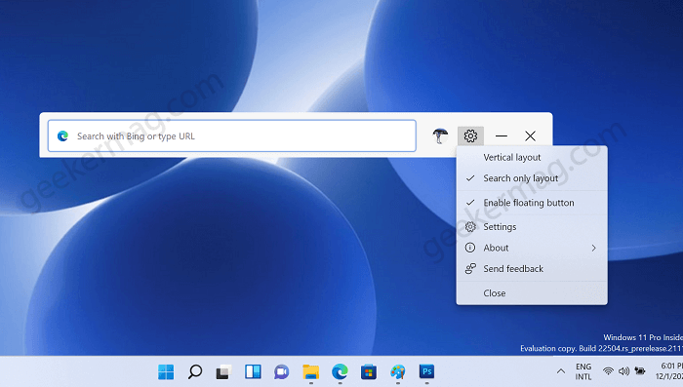Toggle Enable floating button option
Viewport: 683px width, 387px height.
click(x=532, y=203)
